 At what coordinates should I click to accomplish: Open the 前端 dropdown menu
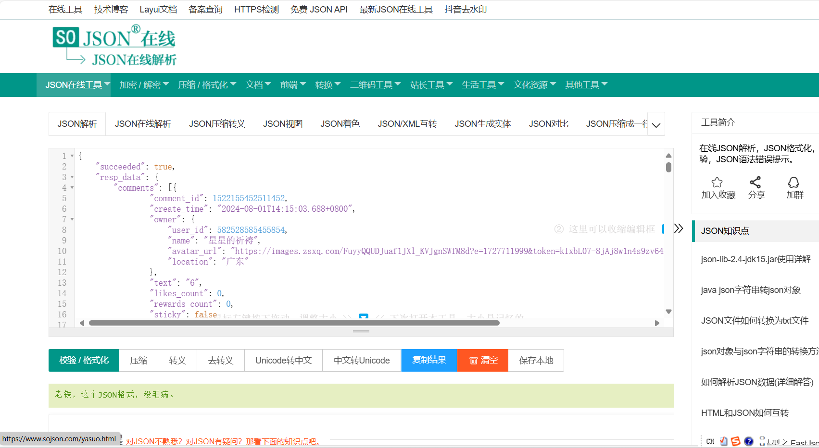point(293,85)
